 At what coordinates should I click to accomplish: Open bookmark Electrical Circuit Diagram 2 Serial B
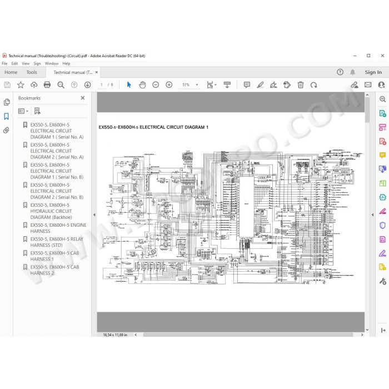(x=57, y=191)
